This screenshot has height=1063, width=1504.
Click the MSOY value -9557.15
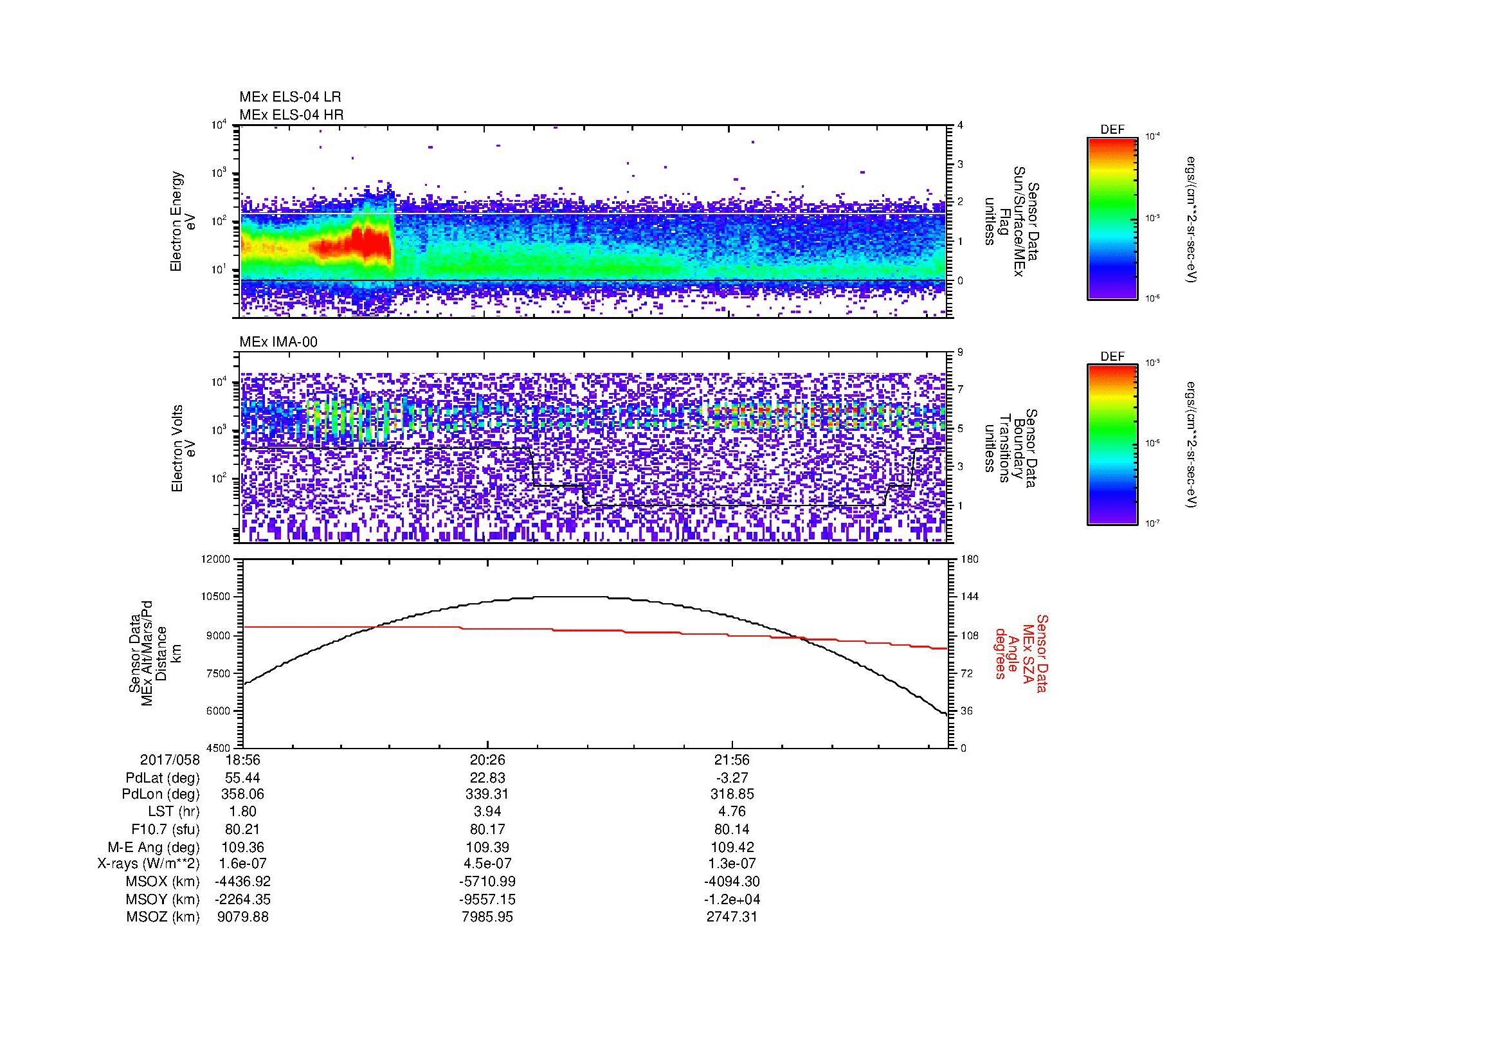point(487,899)
